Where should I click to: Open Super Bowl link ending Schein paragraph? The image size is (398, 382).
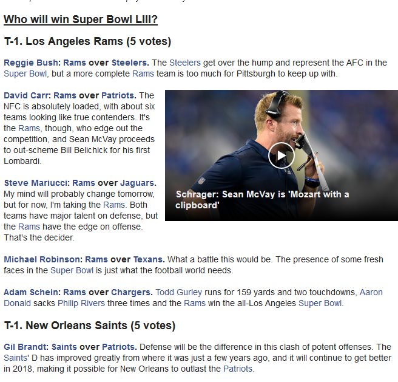(x=320, y=303)
